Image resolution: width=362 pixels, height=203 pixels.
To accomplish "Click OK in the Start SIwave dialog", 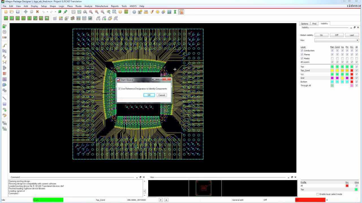I will tap(149, 95).
